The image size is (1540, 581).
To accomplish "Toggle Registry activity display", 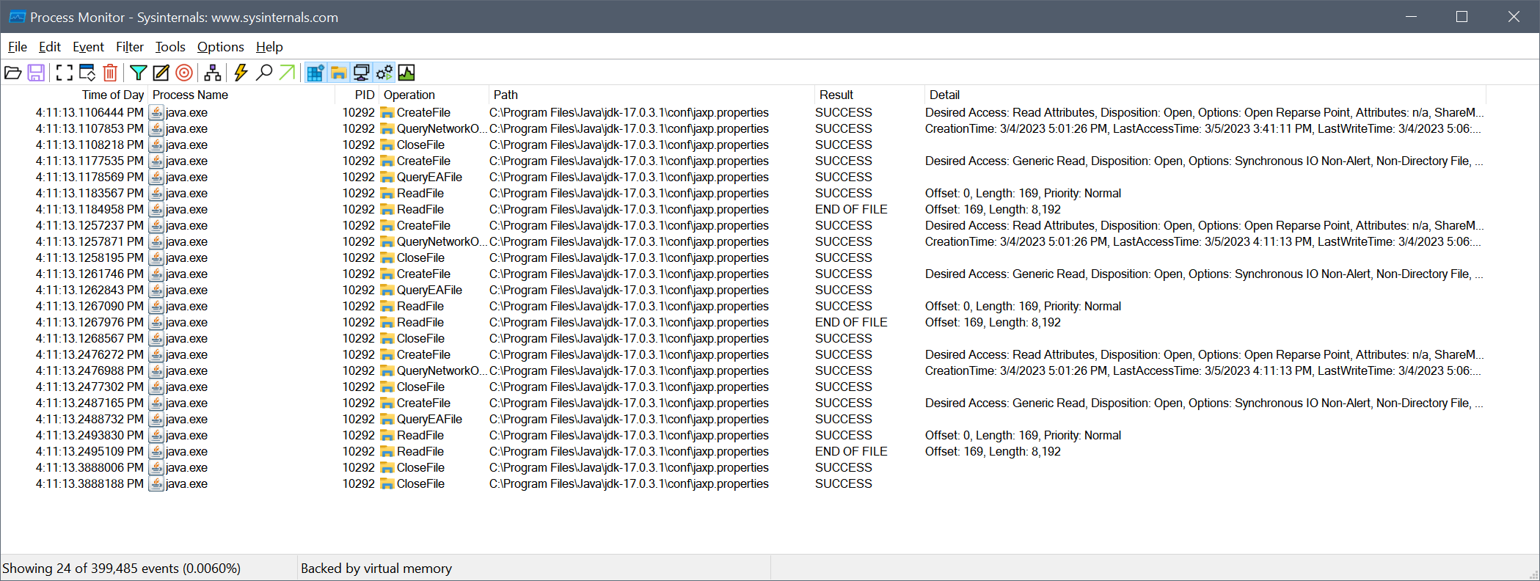I will coord(315,73).
